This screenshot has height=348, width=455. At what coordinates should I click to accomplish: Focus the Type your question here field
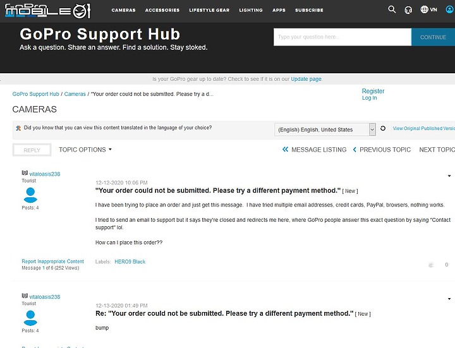(343, 37)
